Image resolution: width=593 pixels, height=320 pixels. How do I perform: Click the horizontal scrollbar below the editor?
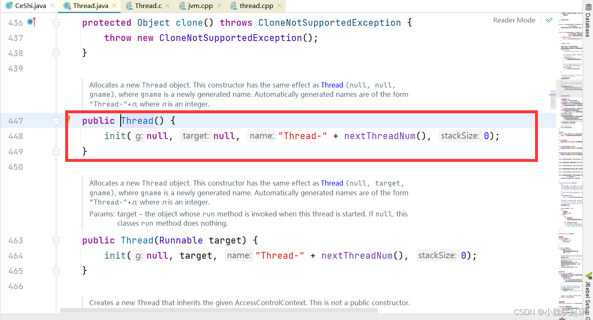click(x=218, y=311)
